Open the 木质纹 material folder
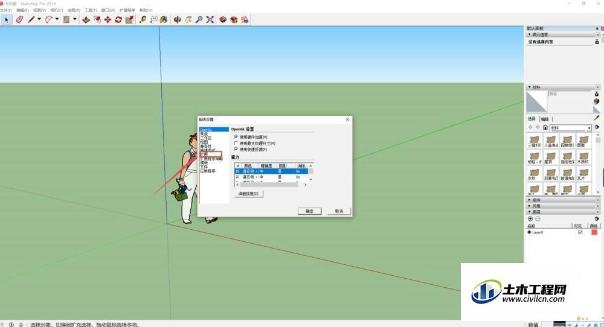Viewport: 604px width, 327px height. [583, 157]
